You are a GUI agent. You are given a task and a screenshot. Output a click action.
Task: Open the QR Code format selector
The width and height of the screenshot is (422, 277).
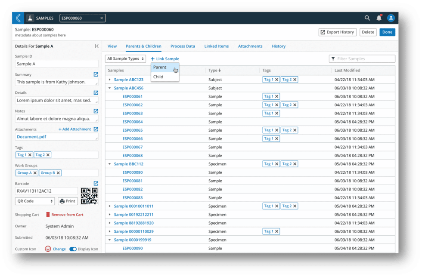tap(34, 201)
